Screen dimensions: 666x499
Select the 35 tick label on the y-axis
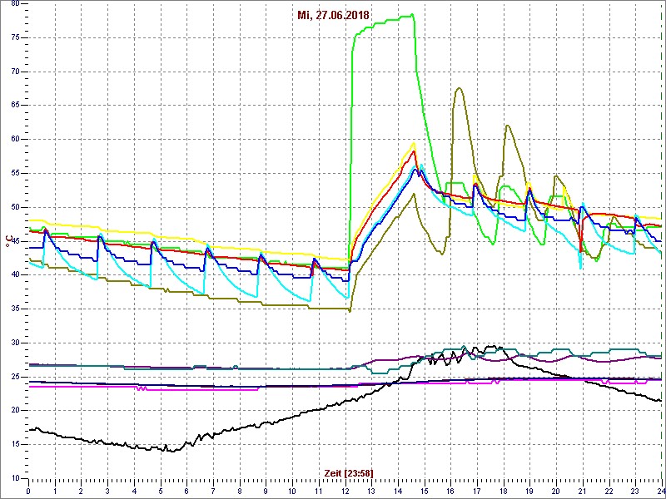(x=15, y=309)
